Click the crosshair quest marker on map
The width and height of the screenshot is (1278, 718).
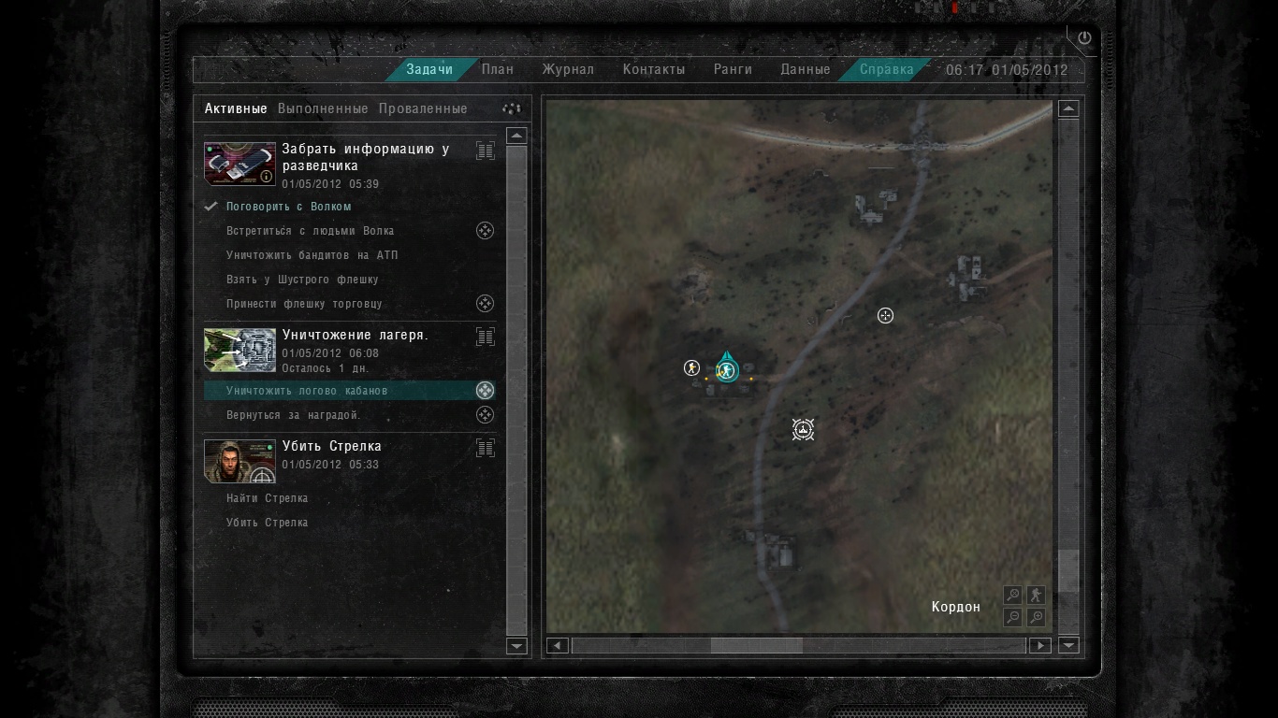click(885, 316)
